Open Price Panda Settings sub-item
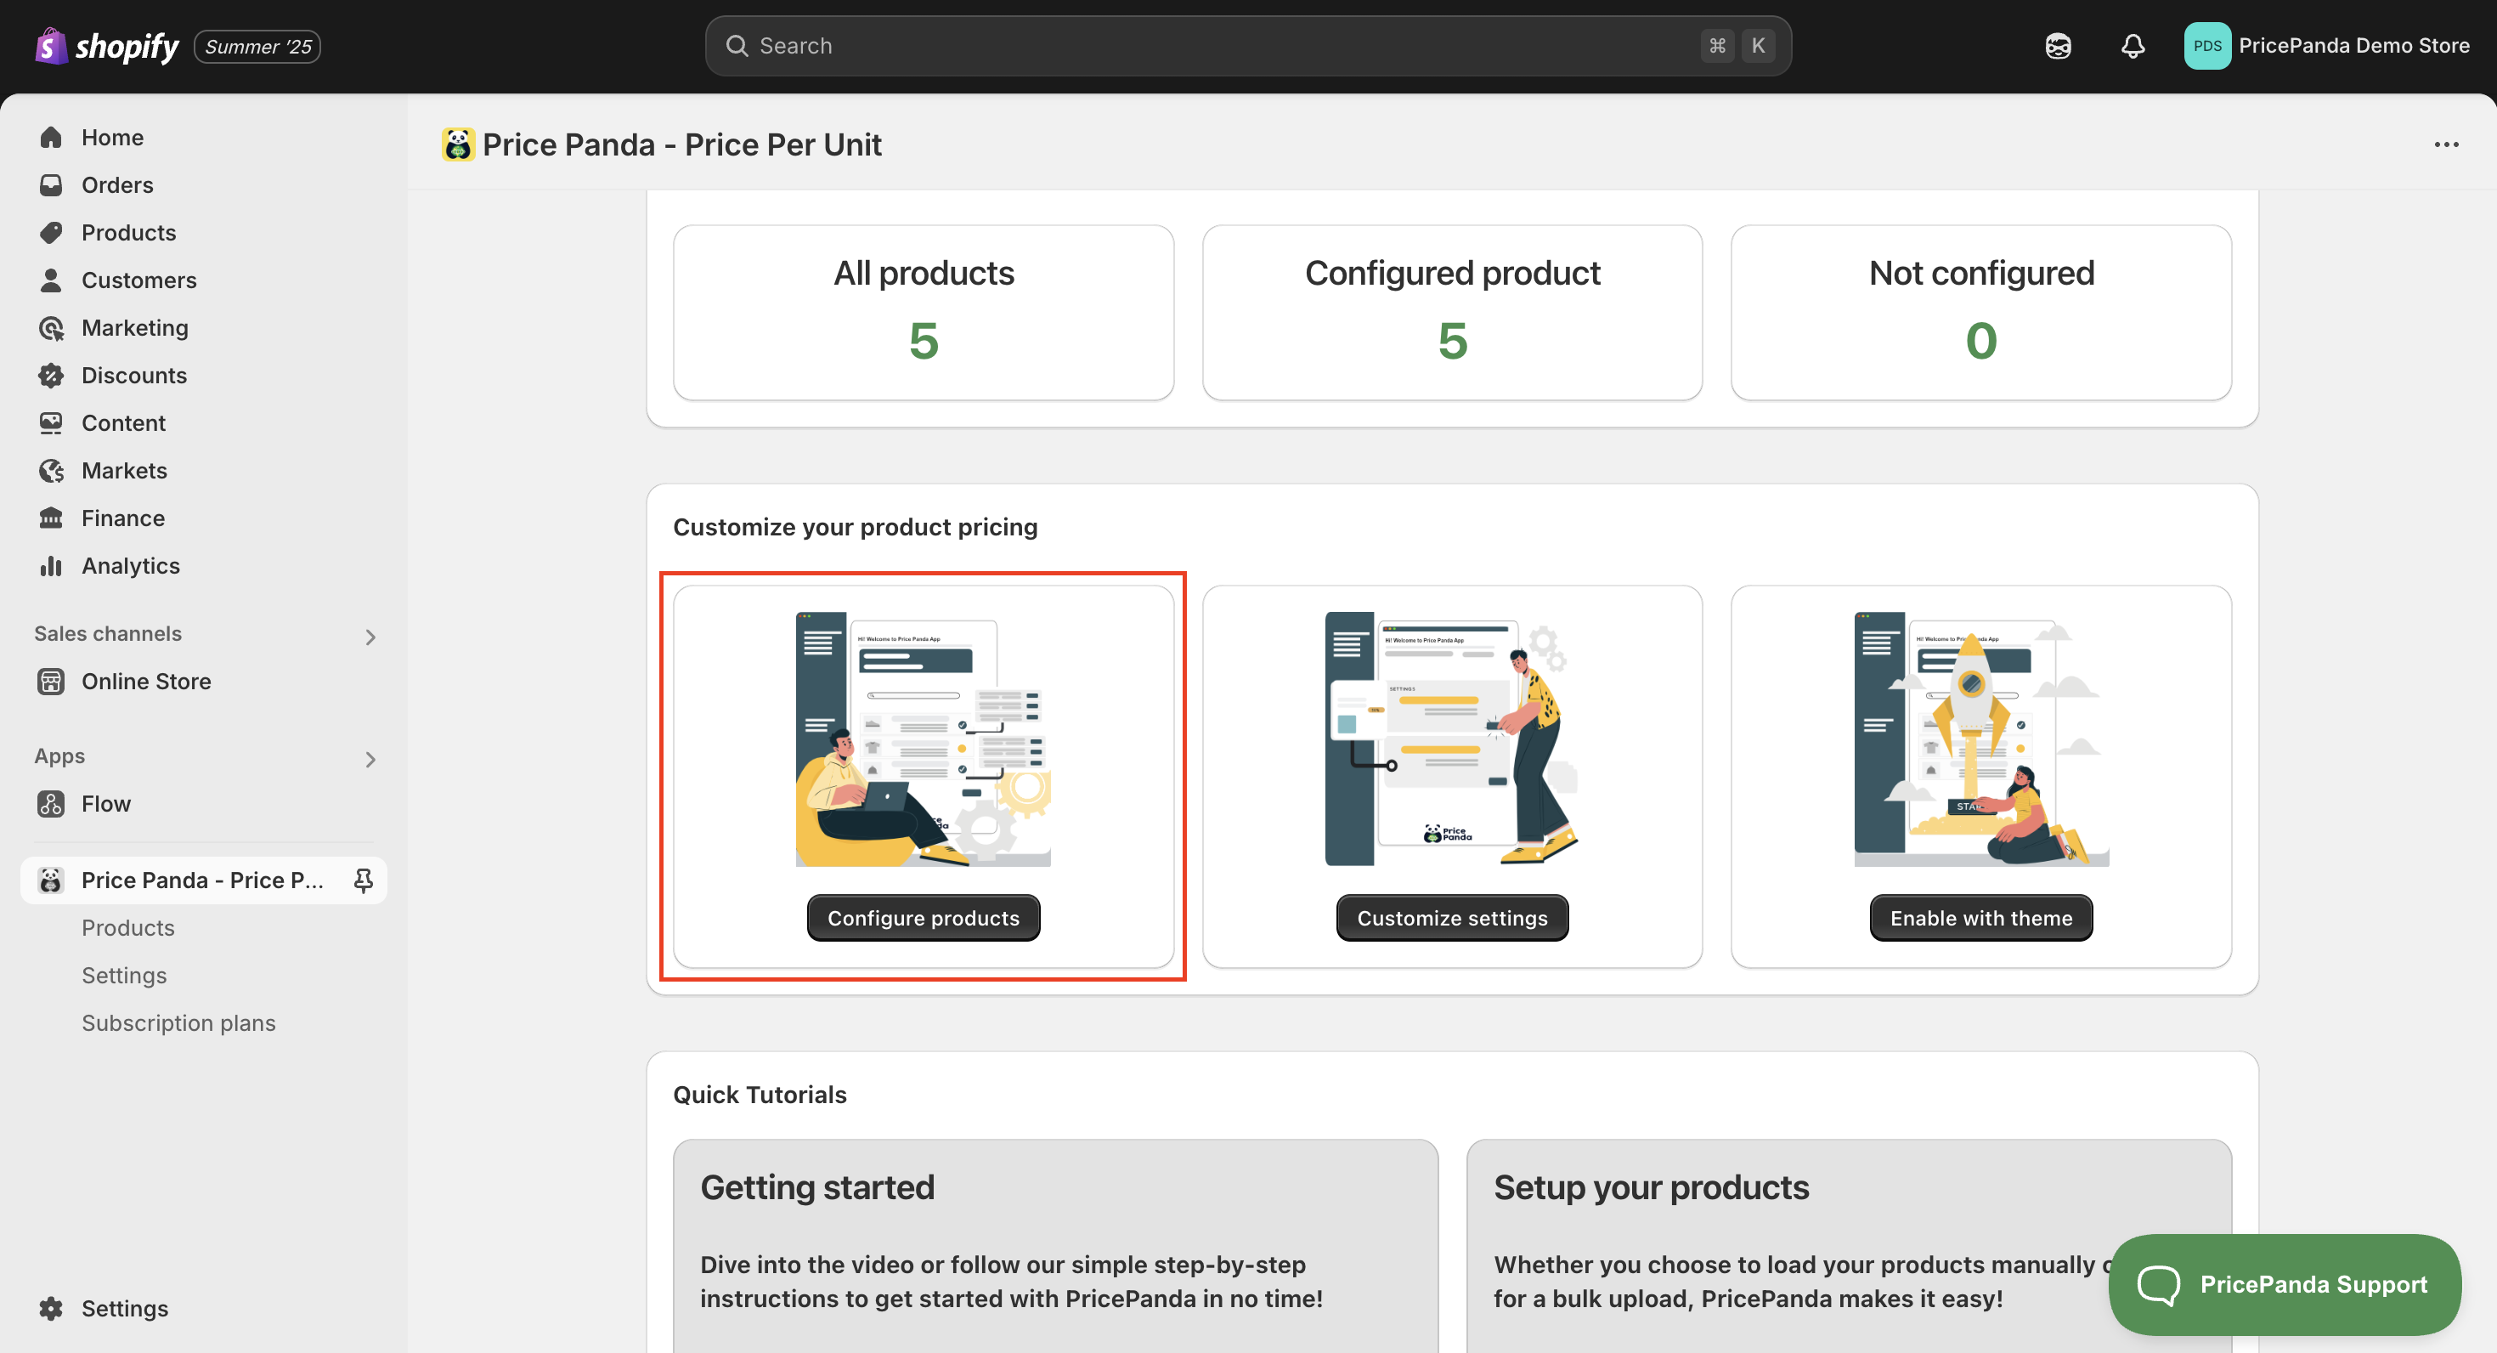Image resolution: width=2497 pixels, height=1353 pixels. (124, 975)
